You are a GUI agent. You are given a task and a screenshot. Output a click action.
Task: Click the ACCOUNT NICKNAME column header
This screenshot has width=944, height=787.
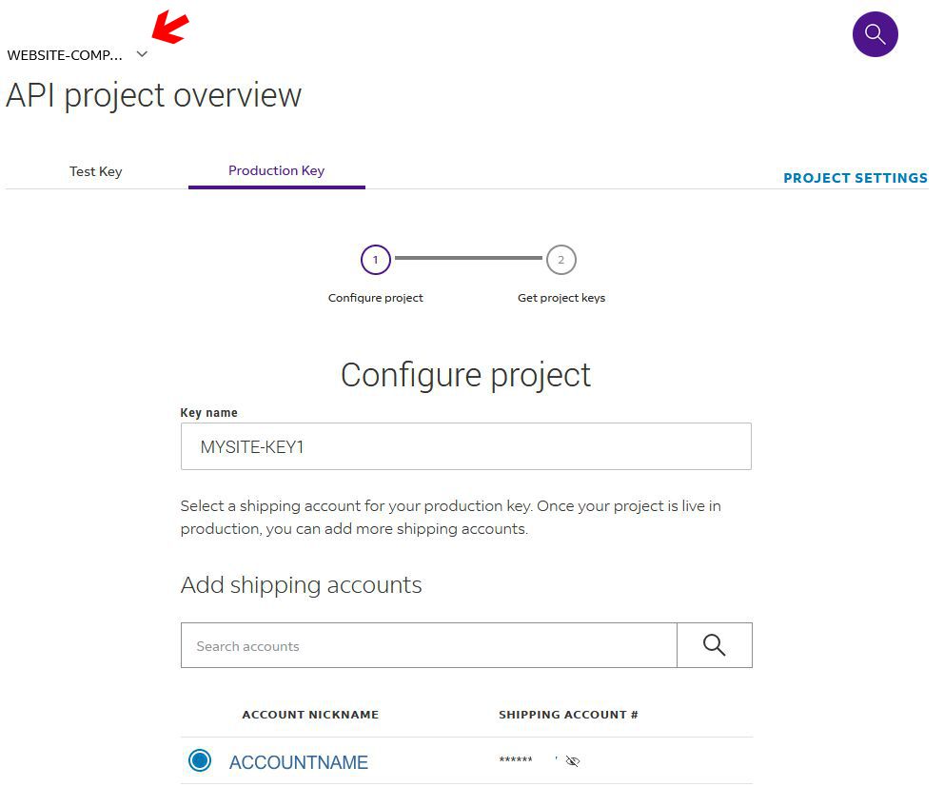pos(310,715)
